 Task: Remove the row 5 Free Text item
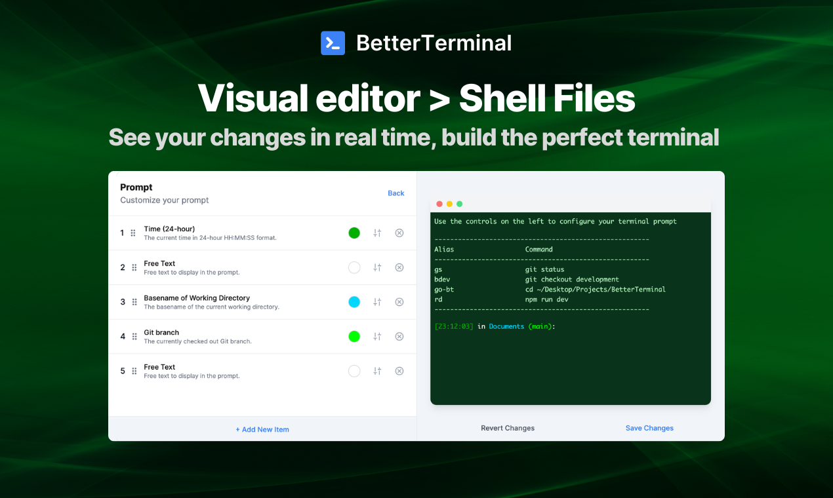click(399, 371)
